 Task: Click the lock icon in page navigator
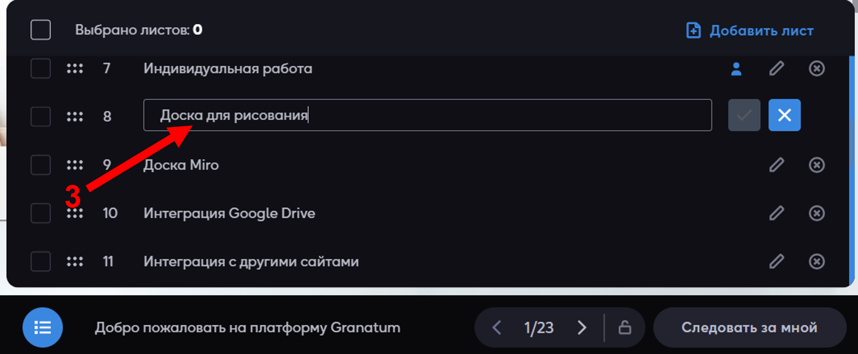click(x=625, y=327)
